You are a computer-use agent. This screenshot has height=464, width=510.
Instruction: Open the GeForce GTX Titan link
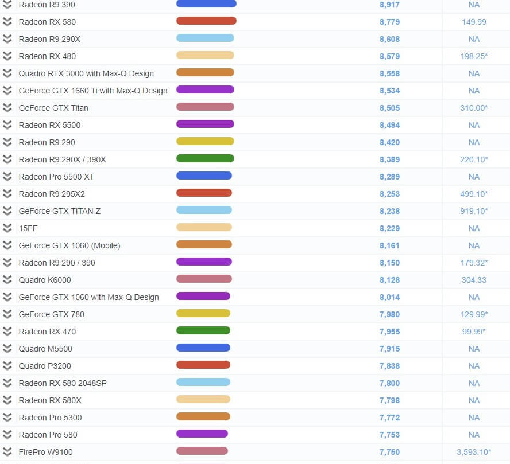(53, 108)
